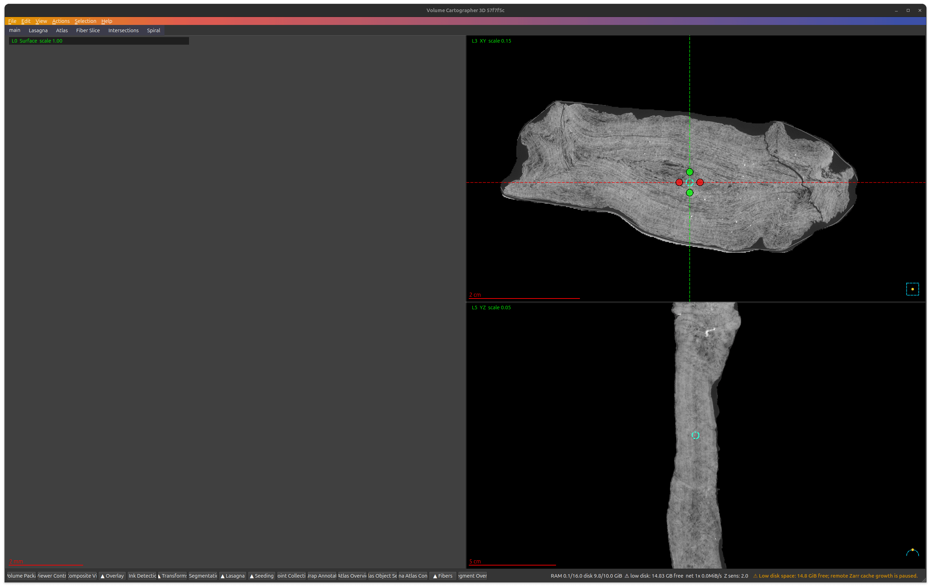Click the L3 XY scale 0.15 label
This screenshot has width=931, height=588.
pyautogui.click(x=491, y=41)
